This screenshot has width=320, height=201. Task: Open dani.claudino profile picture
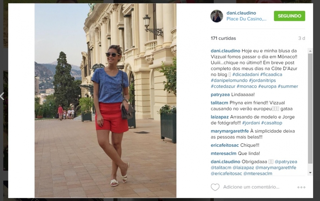click(x=216, y=16)
